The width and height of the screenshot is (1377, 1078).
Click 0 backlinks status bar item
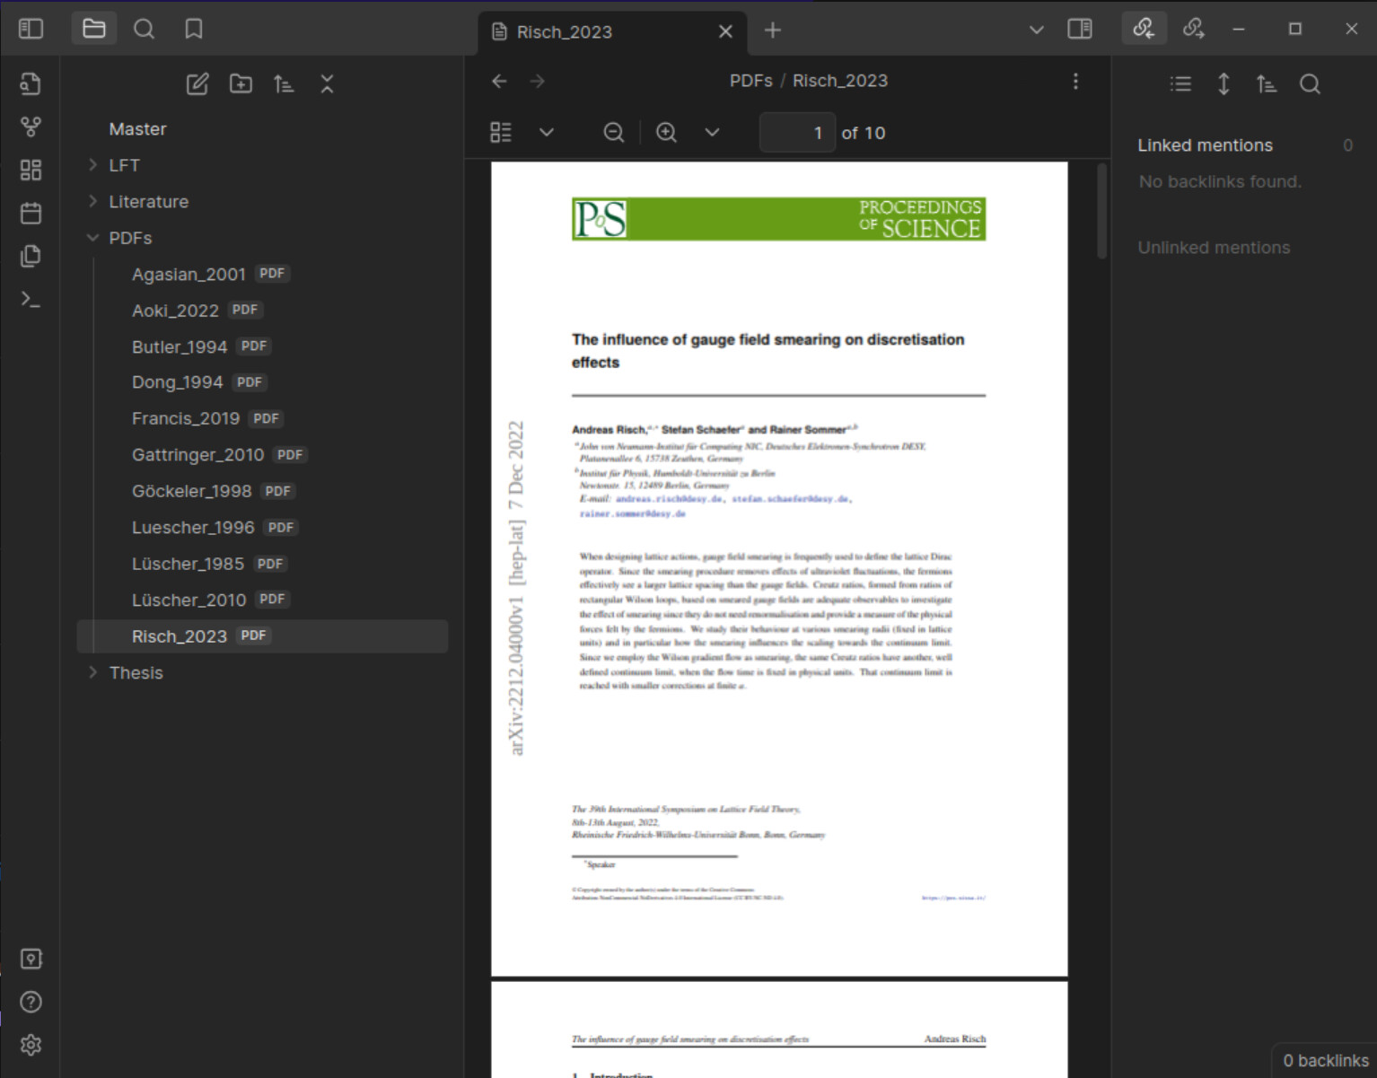tap(1326, 1061)
